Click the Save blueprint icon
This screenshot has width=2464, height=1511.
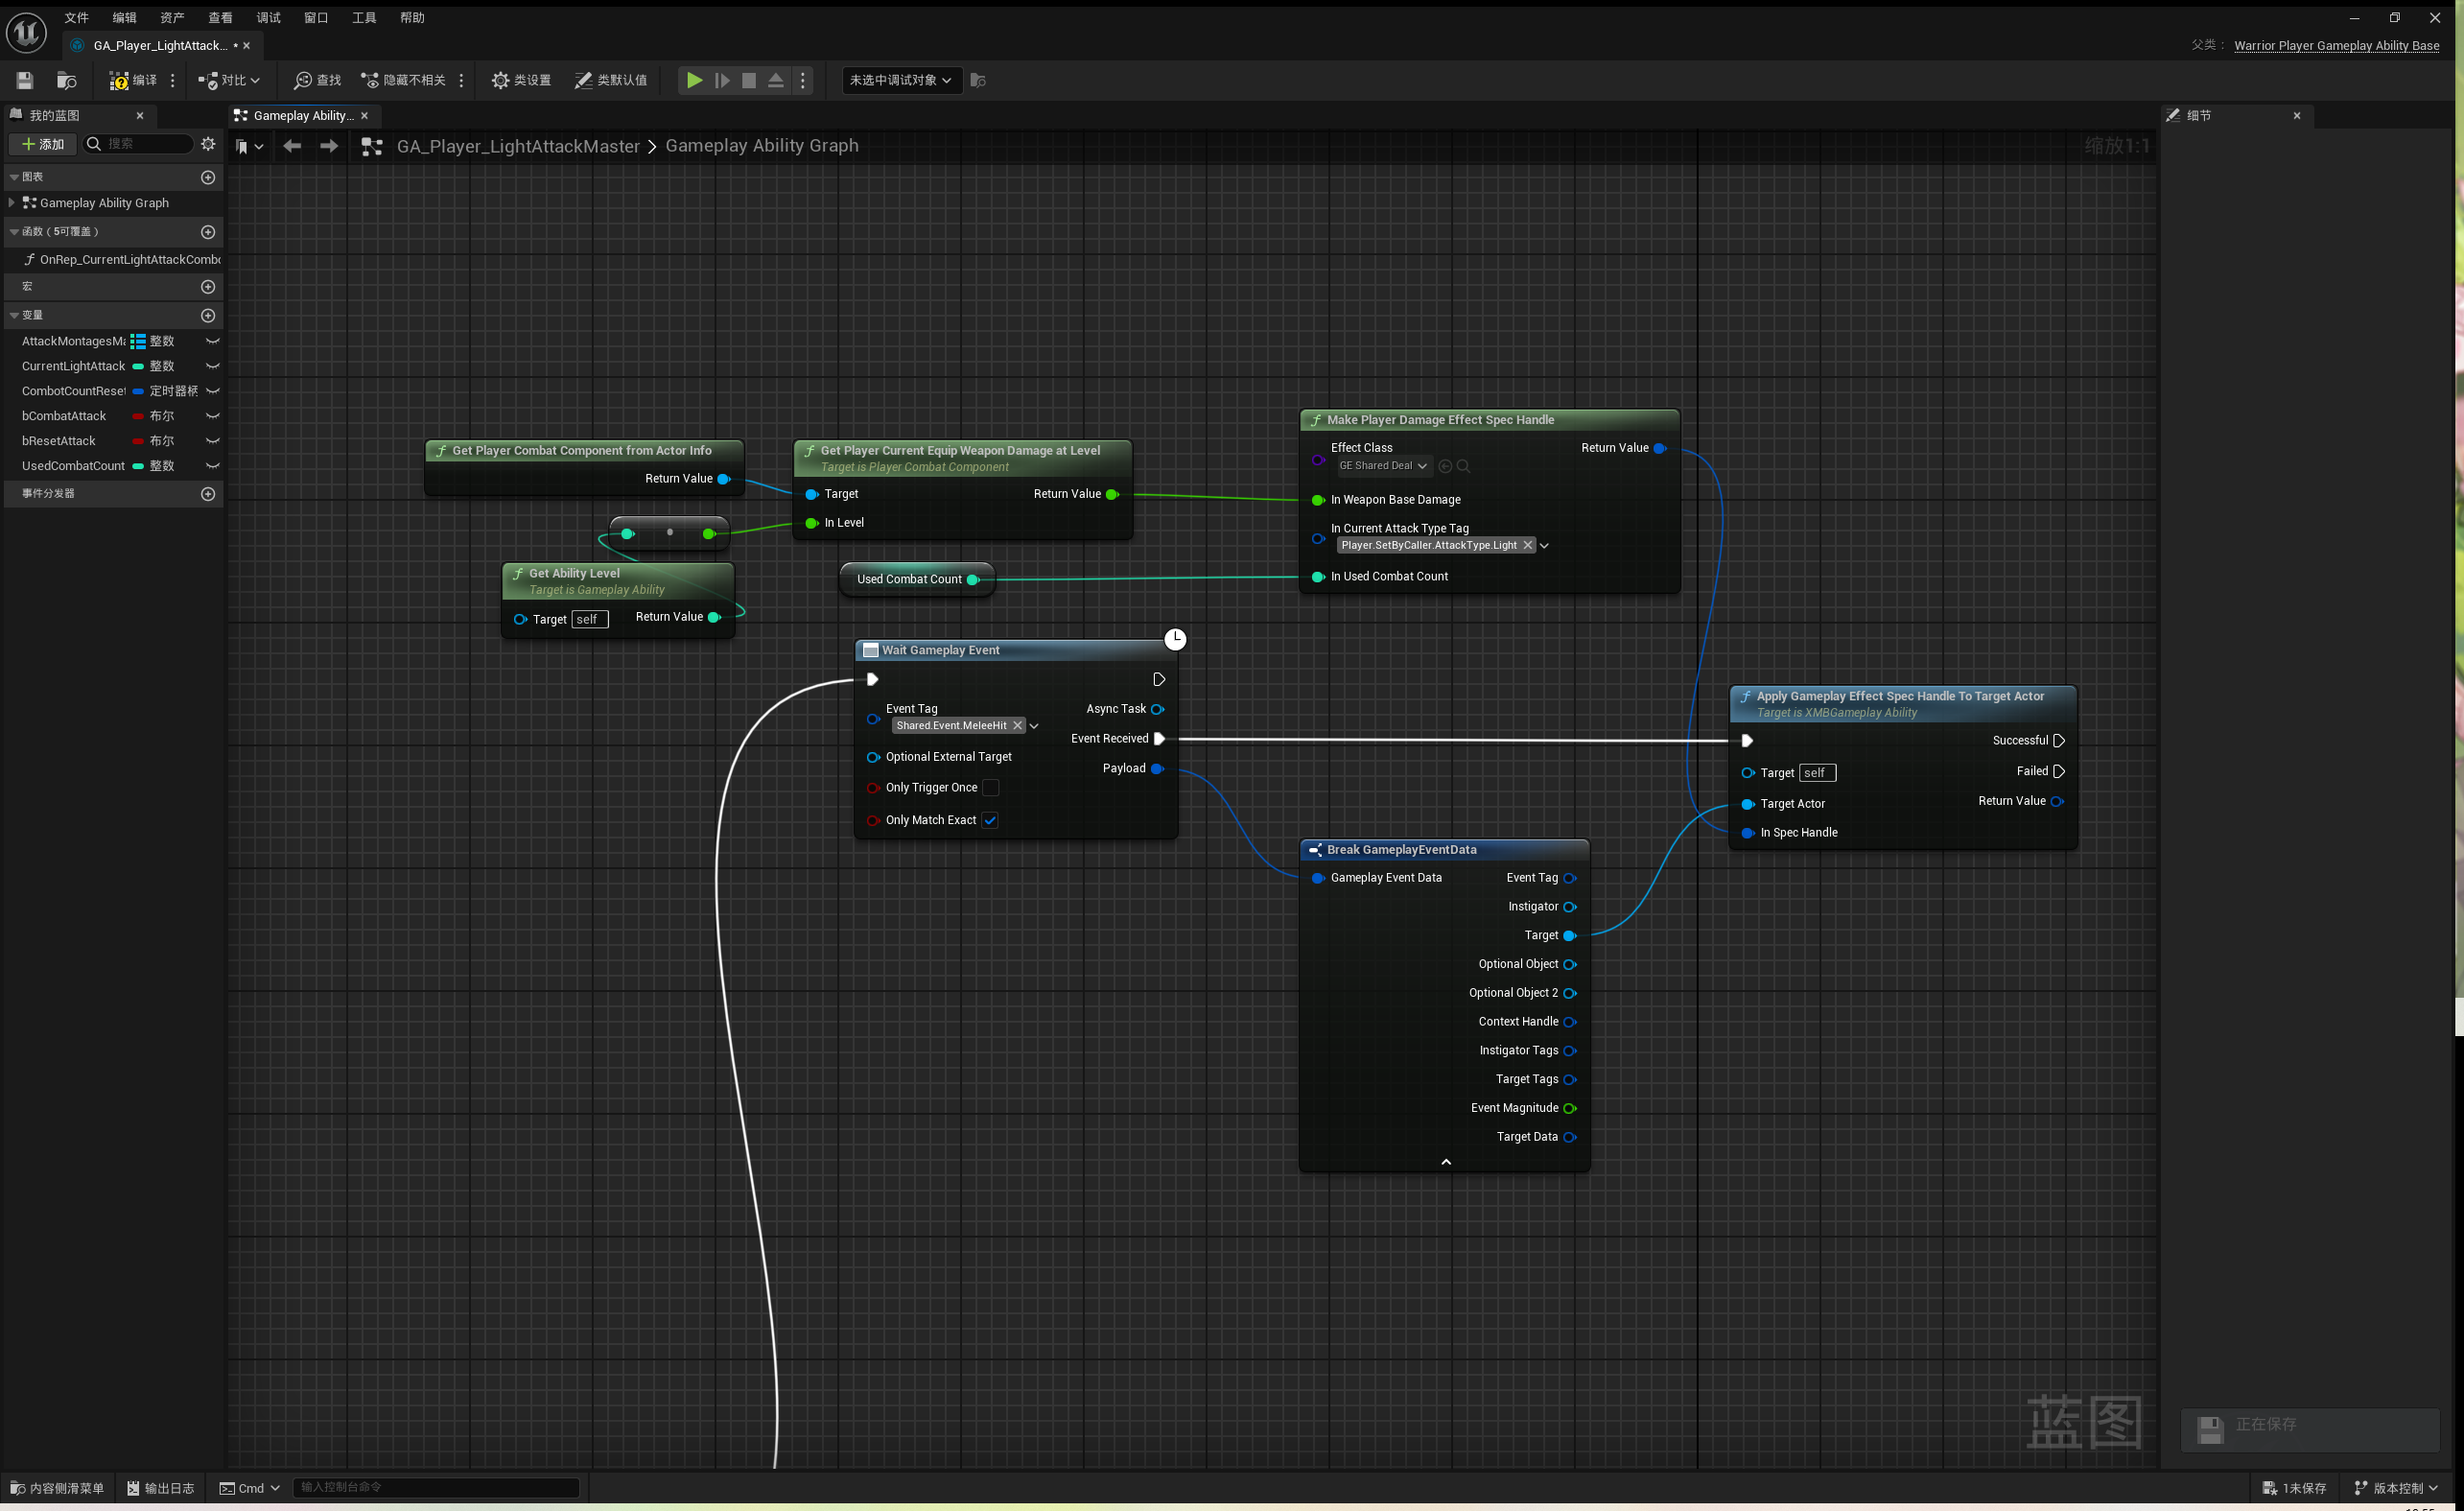click(25, 80)
